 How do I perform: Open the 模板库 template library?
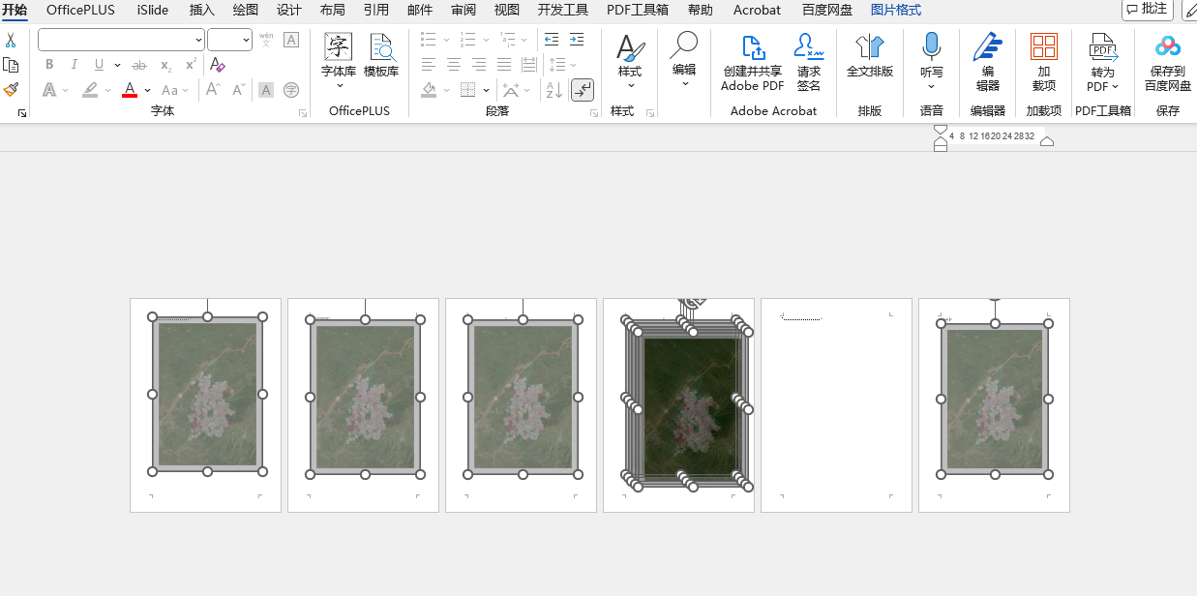tap(381, 56)
